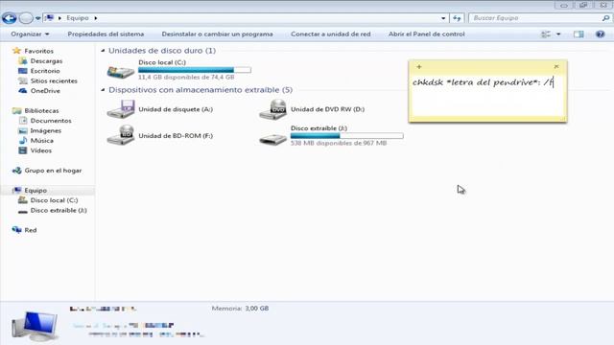Open Propiedades del sistema
The width and height of the screenshot is (614, 345).
106,34
